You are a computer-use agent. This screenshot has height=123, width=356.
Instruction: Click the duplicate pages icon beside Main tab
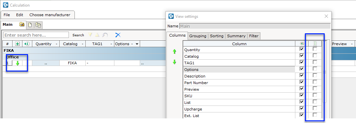(x=38, y=25)
